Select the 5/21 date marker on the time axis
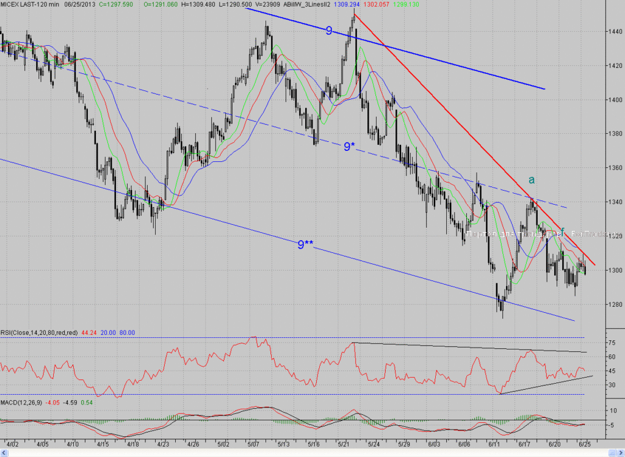Image resolution: width=625 pixels, height=457 pixels. (x=344, y=444)
